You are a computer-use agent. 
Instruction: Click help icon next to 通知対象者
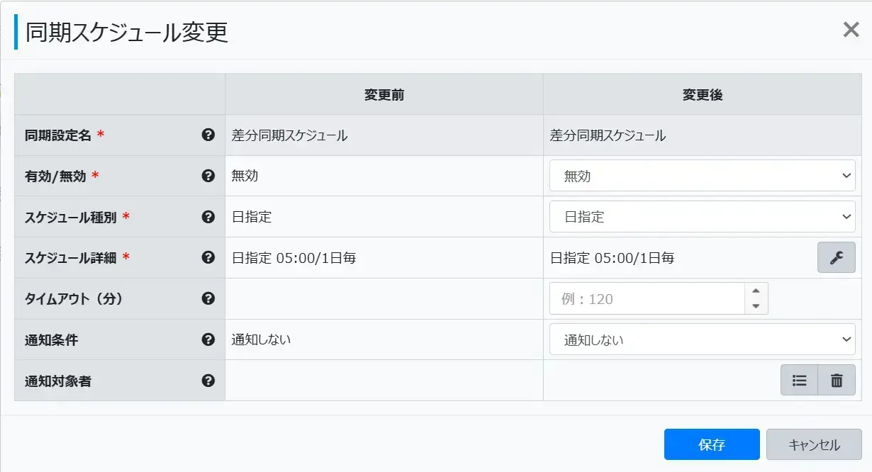click(208, 381)
